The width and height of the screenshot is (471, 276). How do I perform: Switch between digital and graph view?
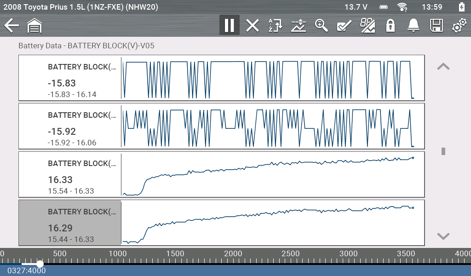(x=368, y=25)
